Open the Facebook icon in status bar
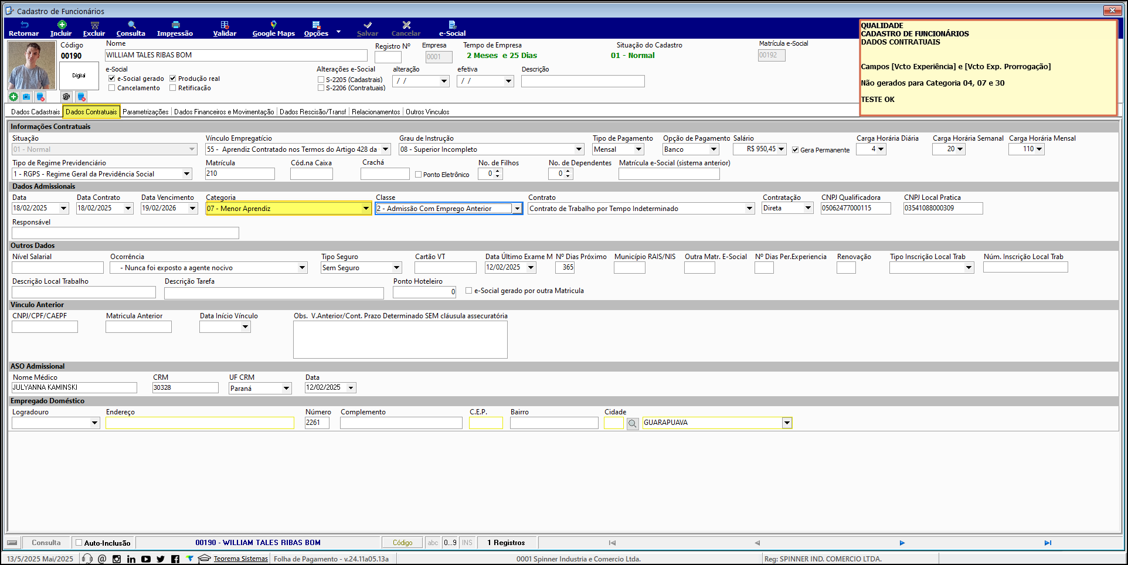 click(x=175, y=559)
